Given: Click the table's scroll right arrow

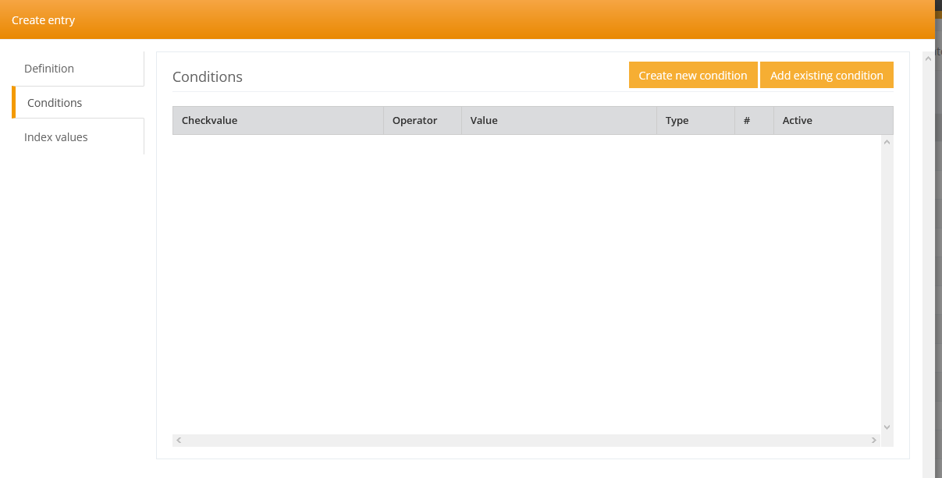Looking at the screenshot, I should (874, 441).
